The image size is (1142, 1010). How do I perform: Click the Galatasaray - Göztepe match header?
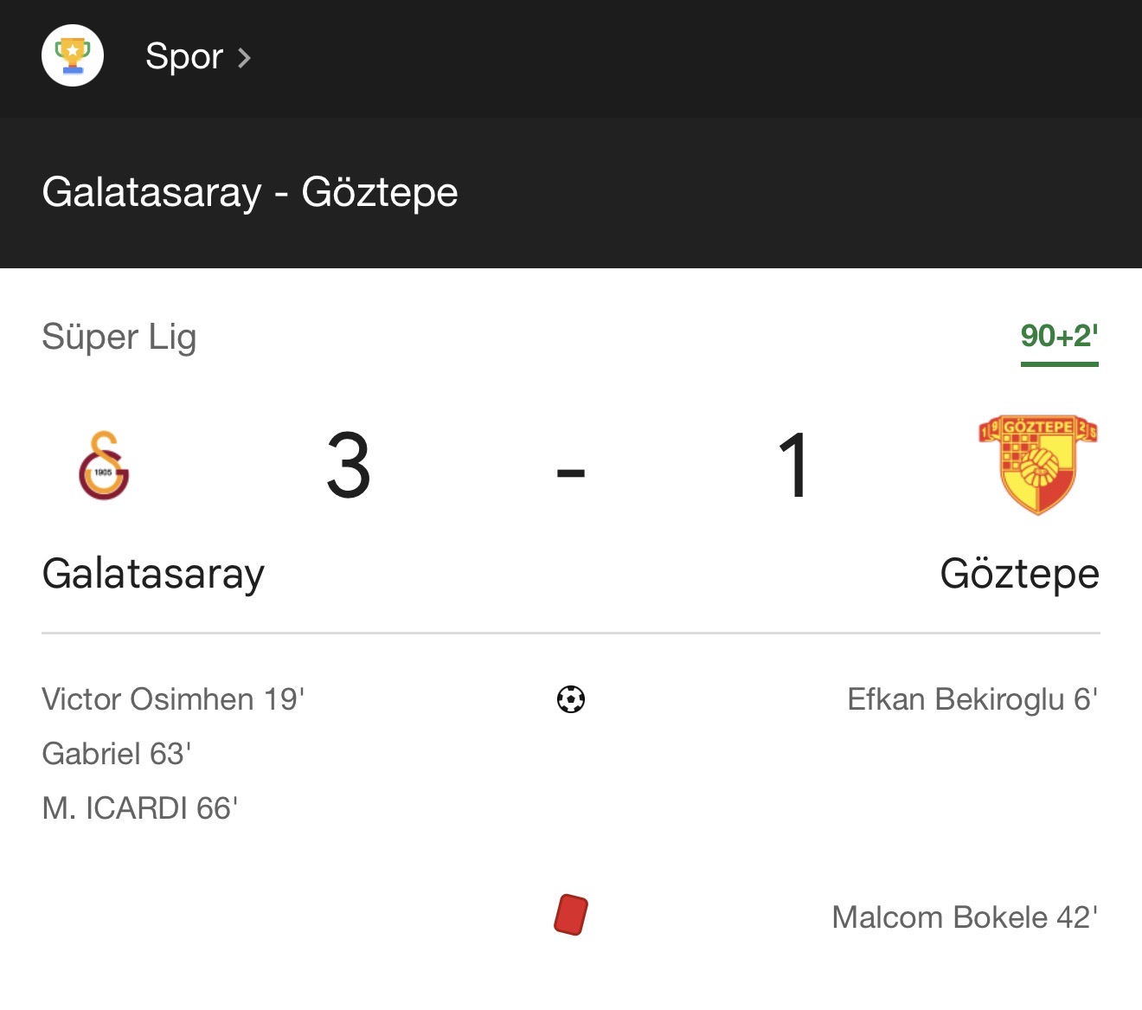250,192
